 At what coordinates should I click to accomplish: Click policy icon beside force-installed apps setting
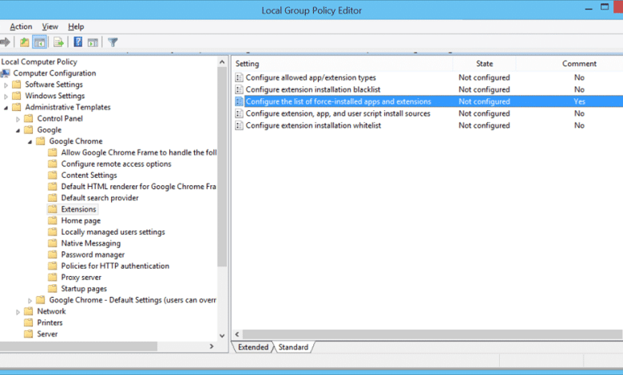[239, 101]
